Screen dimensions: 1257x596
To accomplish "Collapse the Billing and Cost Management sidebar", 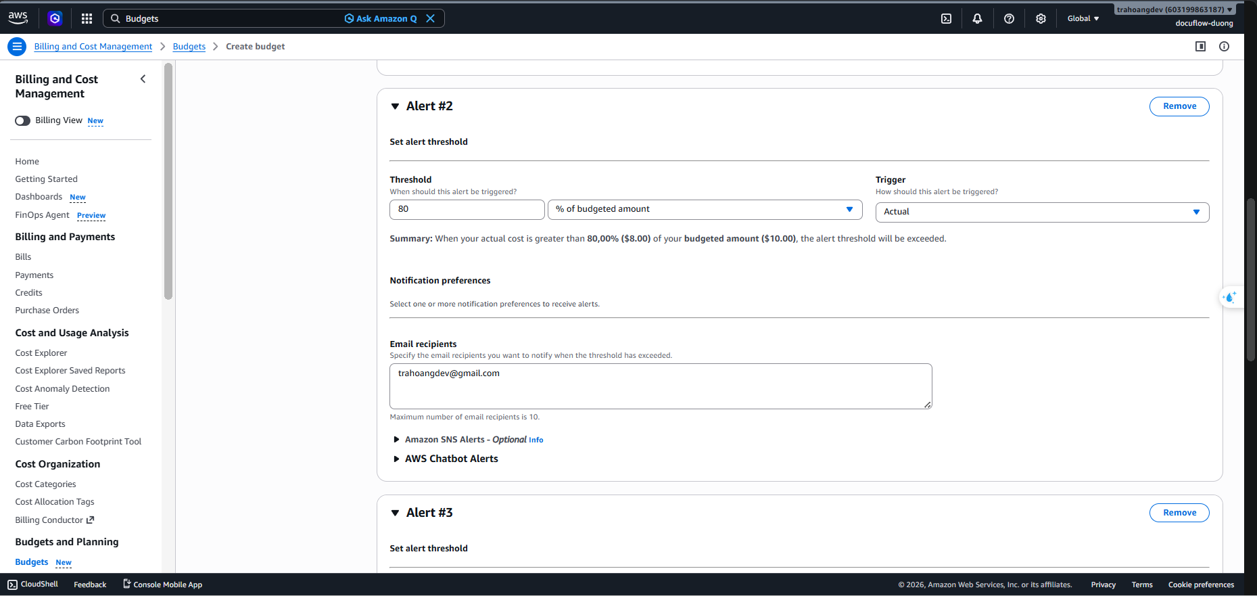I will click(x=143, y=79).
